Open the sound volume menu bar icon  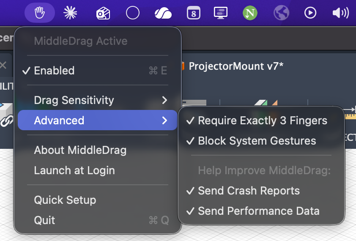pos(340,13)
